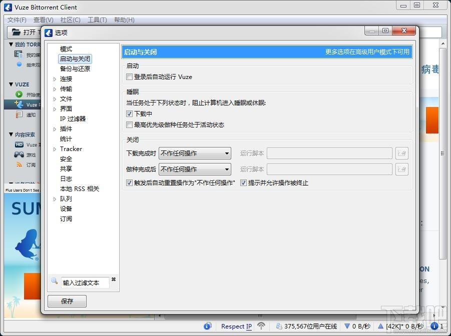The width and height of the screenshot is (451, 336).
Task: Select 共享 in options tree
Action: pyautogui.click(x=66, y=168)
